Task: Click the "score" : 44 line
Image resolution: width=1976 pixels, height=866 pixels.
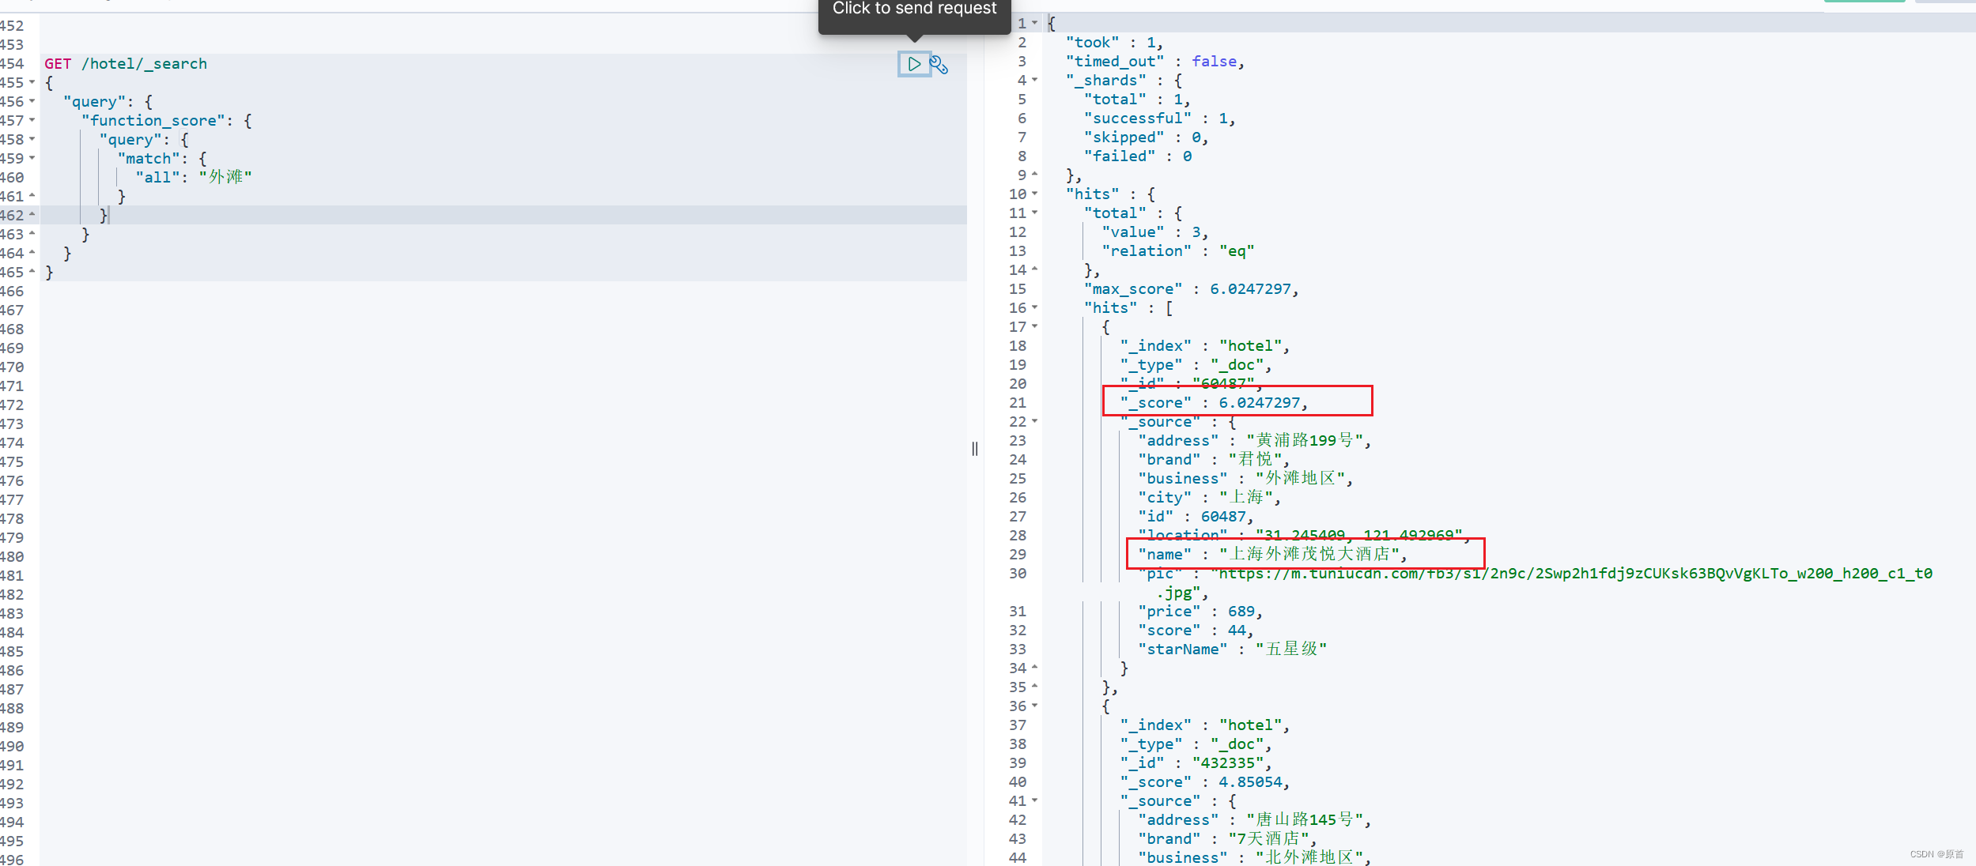Action: (1196, 631)
